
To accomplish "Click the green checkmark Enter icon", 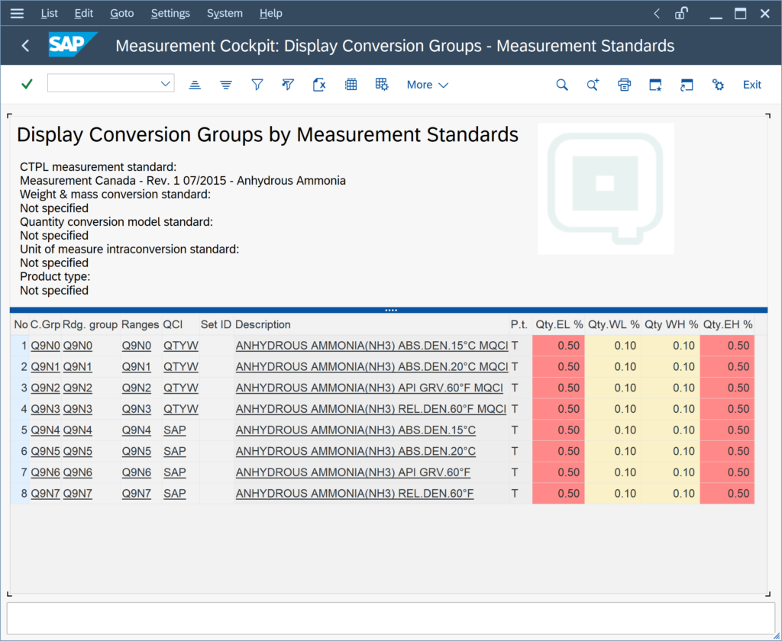I will tap(27, 84).
